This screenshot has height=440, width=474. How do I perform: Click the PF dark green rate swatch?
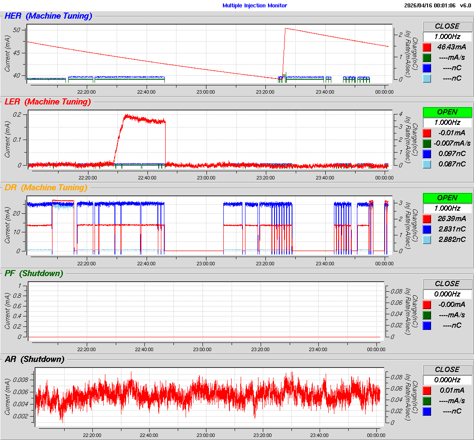click(427, 315)
